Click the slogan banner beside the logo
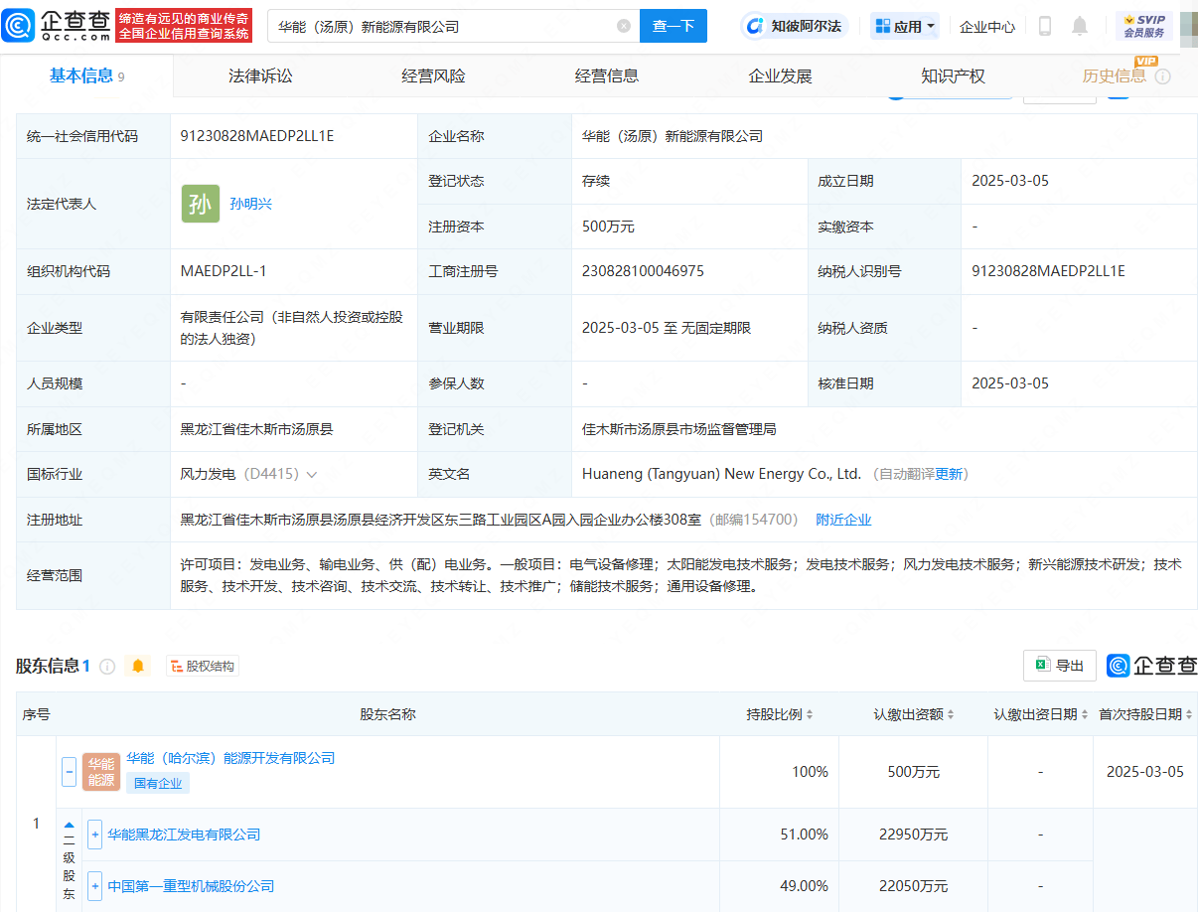Viewport: 1198px width, 912px height. pos(184,26)
